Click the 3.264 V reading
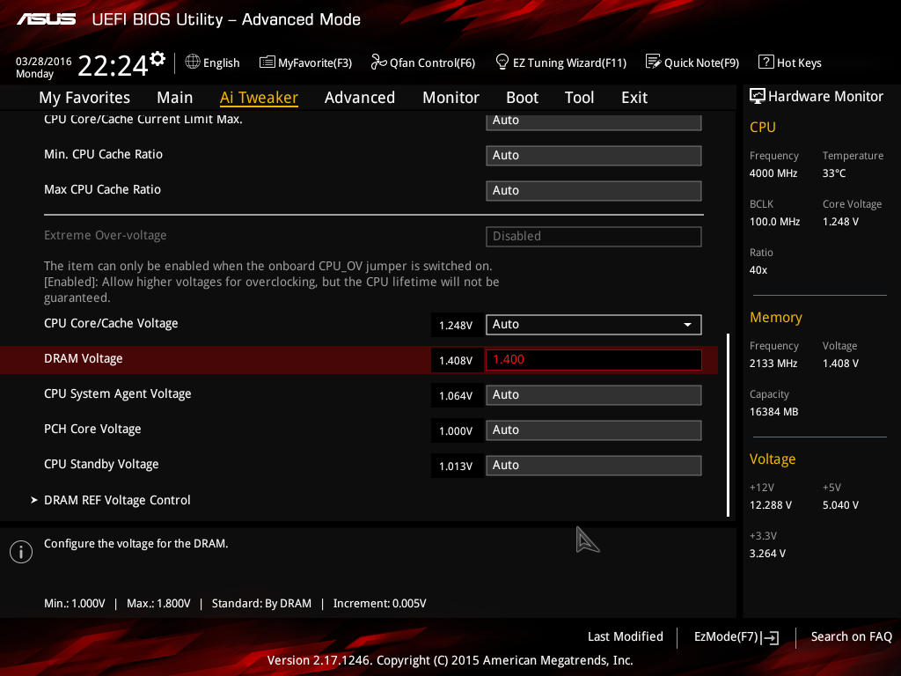 [767, 553]
